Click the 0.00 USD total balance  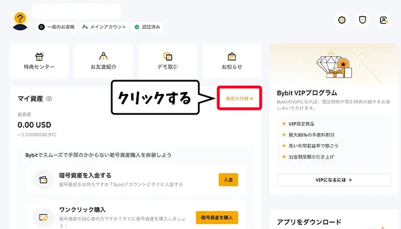[34, 125]
